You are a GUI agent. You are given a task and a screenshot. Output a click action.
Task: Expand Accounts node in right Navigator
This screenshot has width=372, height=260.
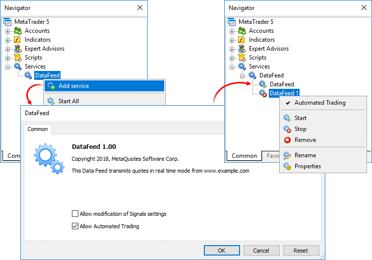pyautogui.click(x=232, y=31)
